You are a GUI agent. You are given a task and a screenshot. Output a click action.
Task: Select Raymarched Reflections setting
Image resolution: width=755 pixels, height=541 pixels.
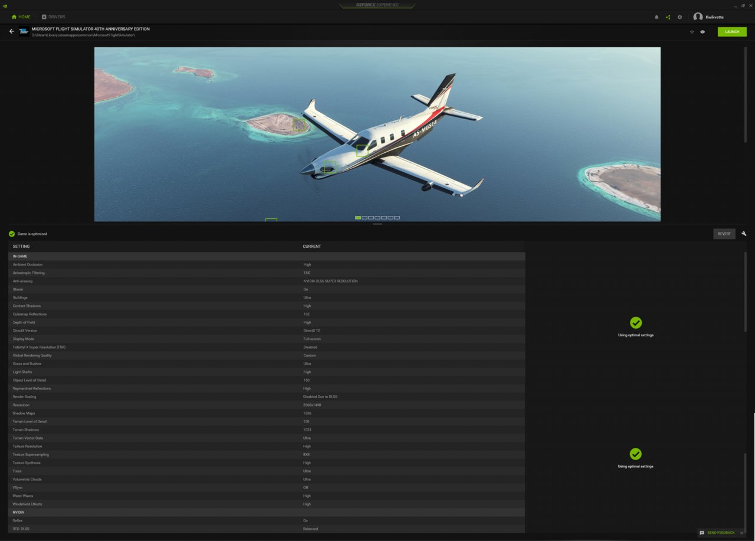click(267, 389)
